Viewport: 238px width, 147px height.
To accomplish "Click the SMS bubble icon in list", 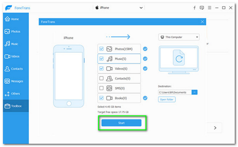I will [109, 88].
